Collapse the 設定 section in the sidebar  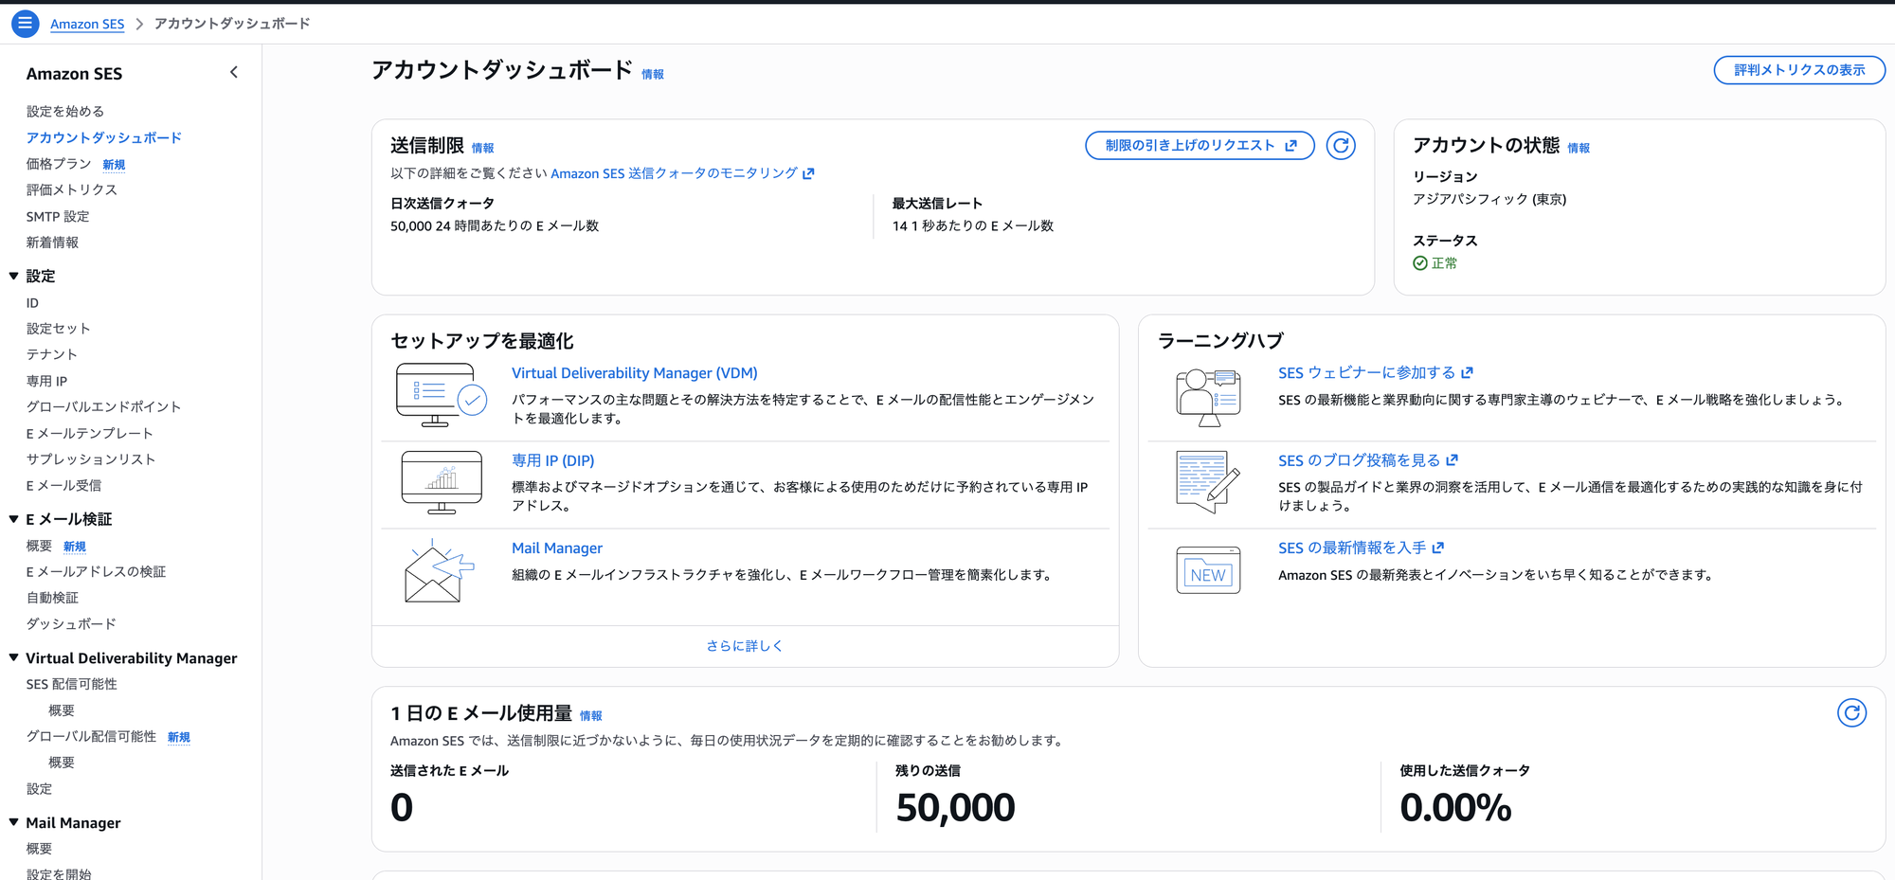click(x=14, y=276)
